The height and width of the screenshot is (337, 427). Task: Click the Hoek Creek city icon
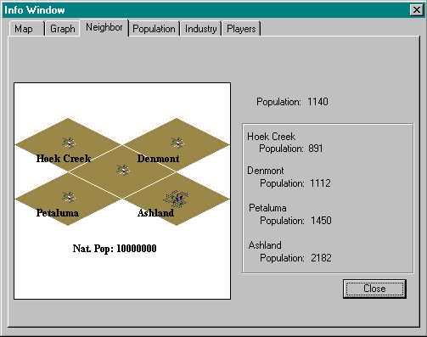click(x=69, y=143)
